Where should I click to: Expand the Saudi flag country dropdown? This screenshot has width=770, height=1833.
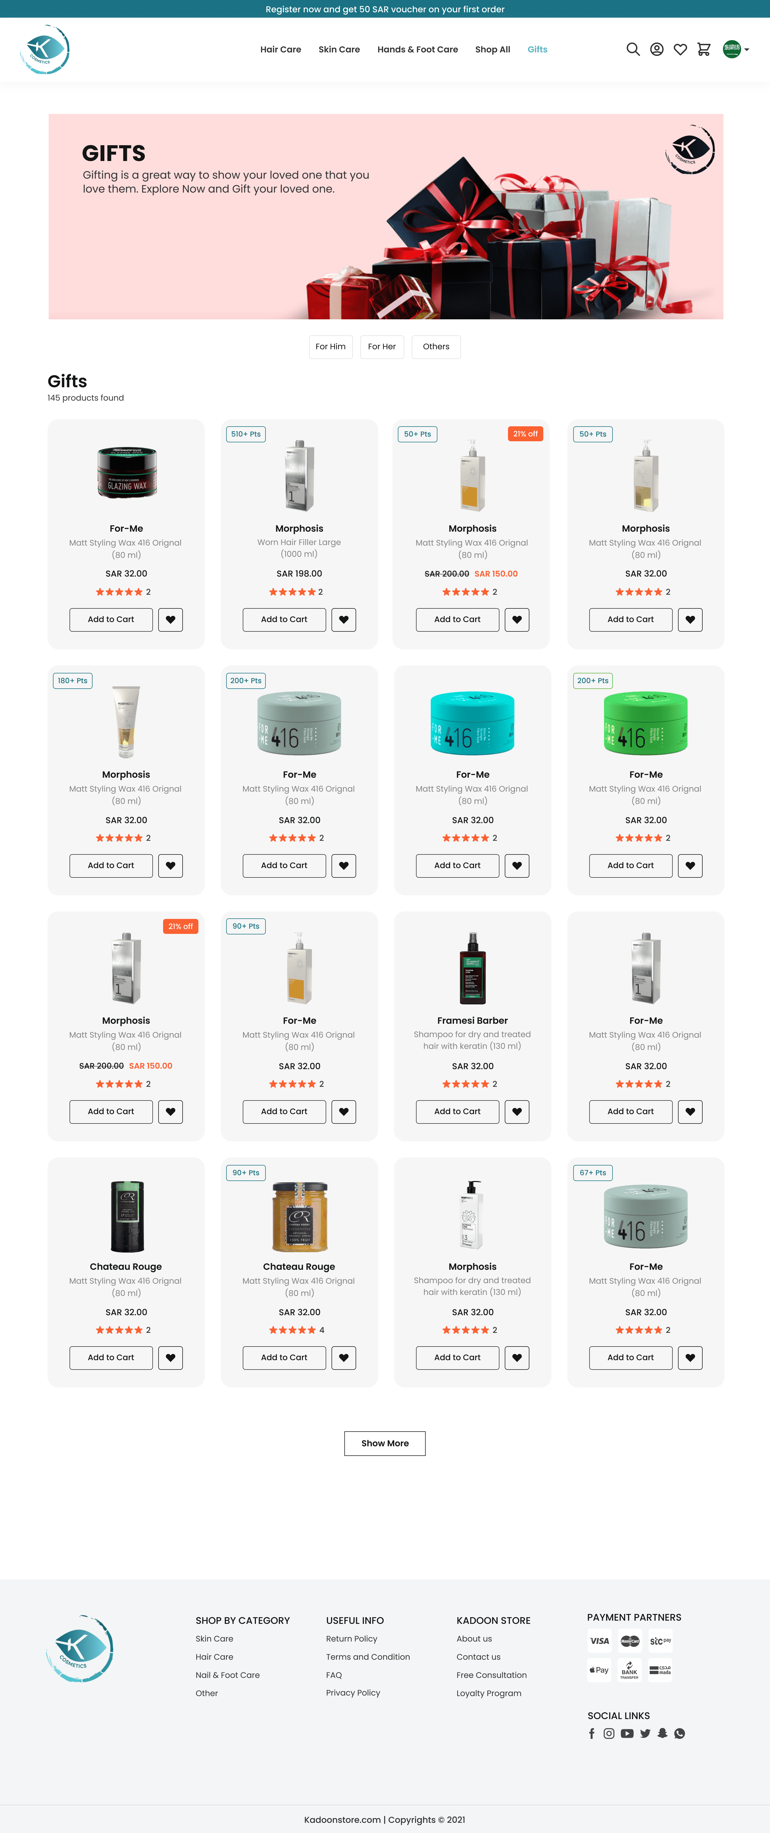736,49
